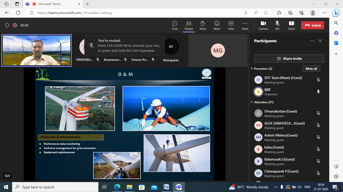The height and width of the screenshot is (192, 343).
Task: Raise your hand in the meeting
Action: pyautogui.click(x=203, y=25)
